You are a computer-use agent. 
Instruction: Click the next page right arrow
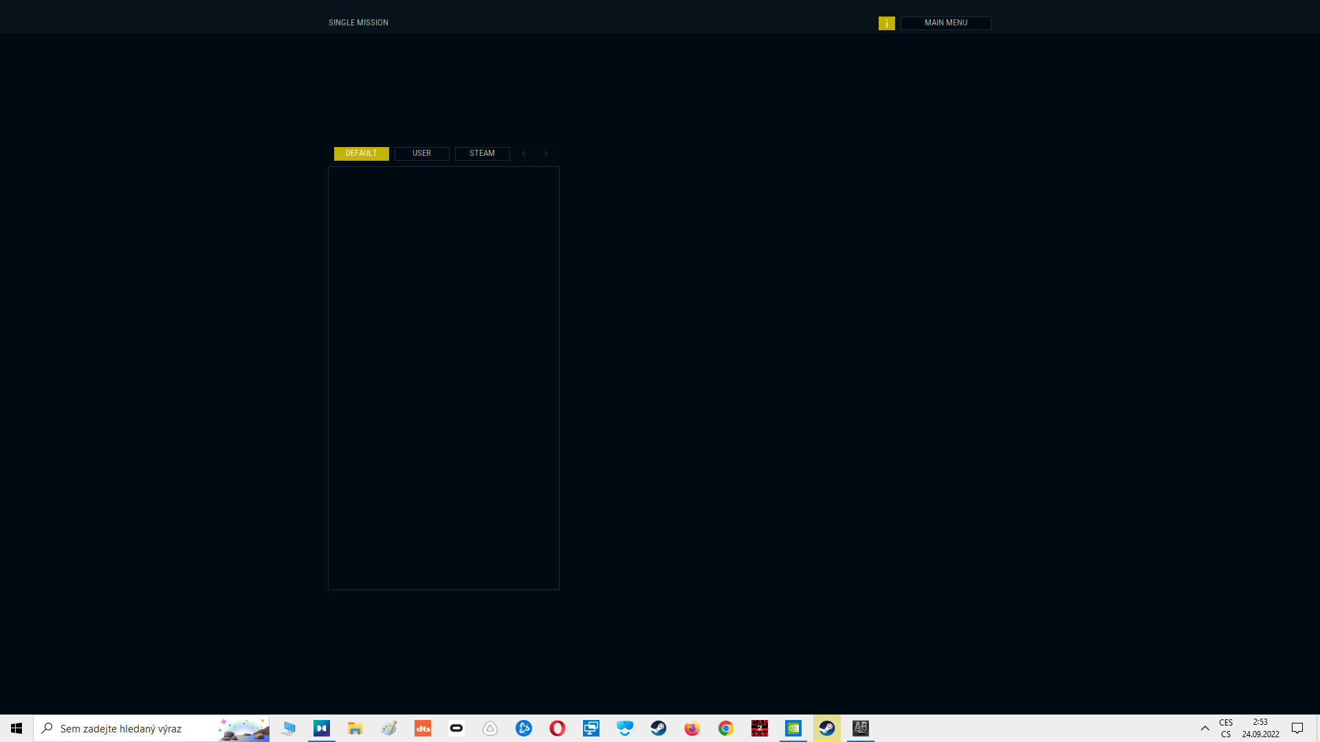[x=546, y=154]
